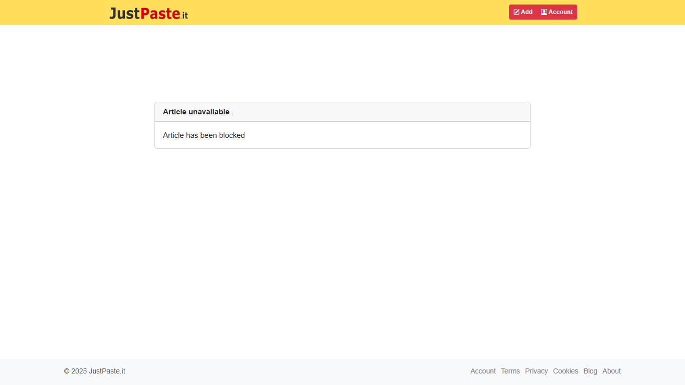Open the Cookies footer link
The width and height of the screenshot is (685, 385).
point(565,371)
